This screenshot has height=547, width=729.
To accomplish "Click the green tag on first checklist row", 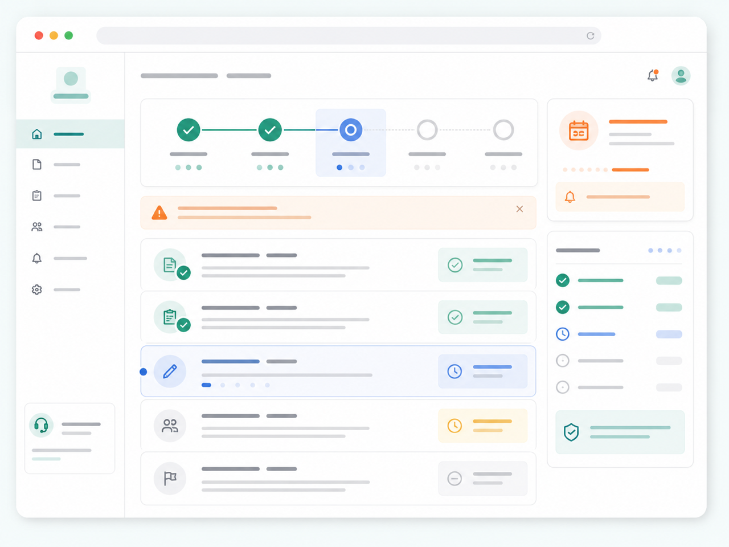I will click(669, 280).
